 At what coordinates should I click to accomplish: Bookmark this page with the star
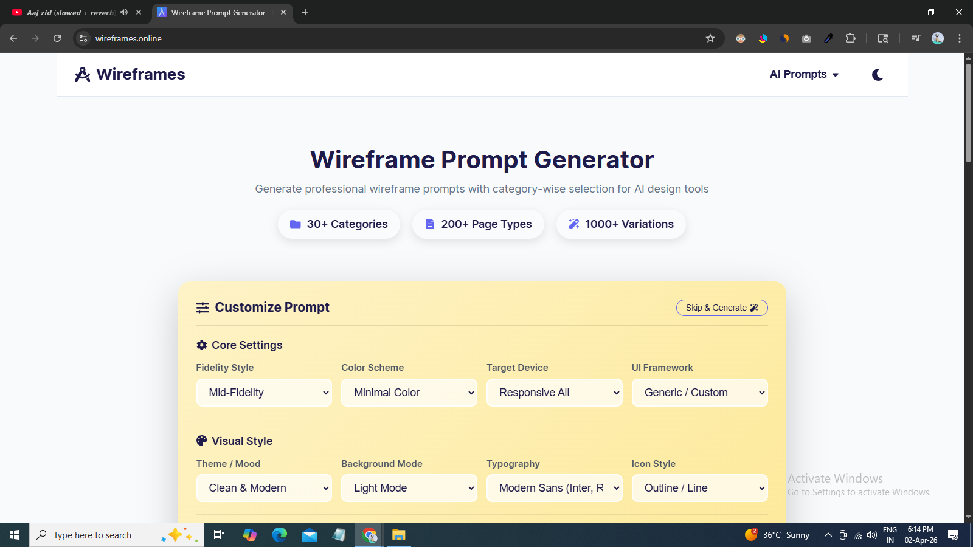point(710,38)
